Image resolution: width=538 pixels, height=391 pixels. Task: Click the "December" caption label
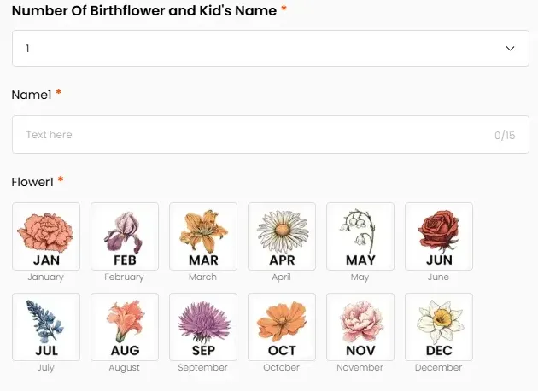tap(439, 368)
